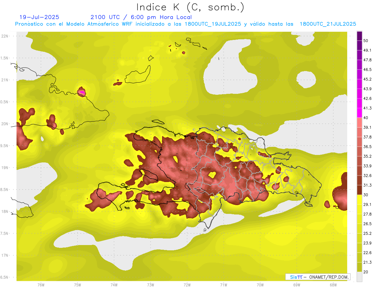Click the colorbar value '43.9'

(367, 89)
